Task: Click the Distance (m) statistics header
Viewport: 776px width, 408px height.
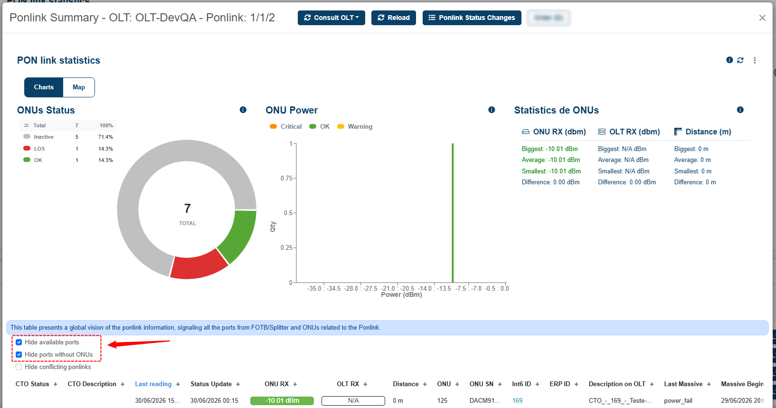Action: pos(702,132)
